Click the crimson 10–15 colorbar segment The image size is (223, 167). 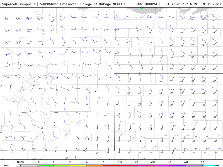[x=128, y=166]
